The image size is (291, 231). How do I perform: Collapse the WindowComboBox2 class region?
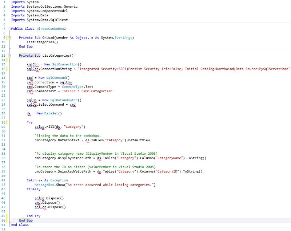tap(9, 29)
